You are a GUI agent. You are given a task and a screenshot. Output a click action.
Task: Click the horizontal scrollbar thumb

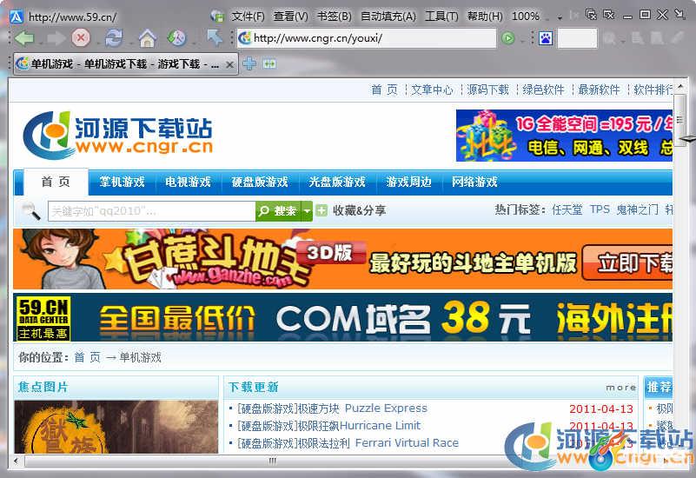point(272,461)
